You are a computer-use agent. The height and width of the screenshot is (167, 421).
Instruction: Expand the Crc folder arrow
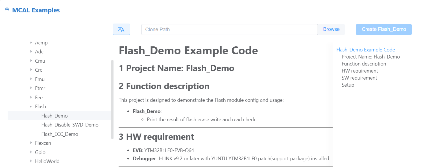coord(31,70)
